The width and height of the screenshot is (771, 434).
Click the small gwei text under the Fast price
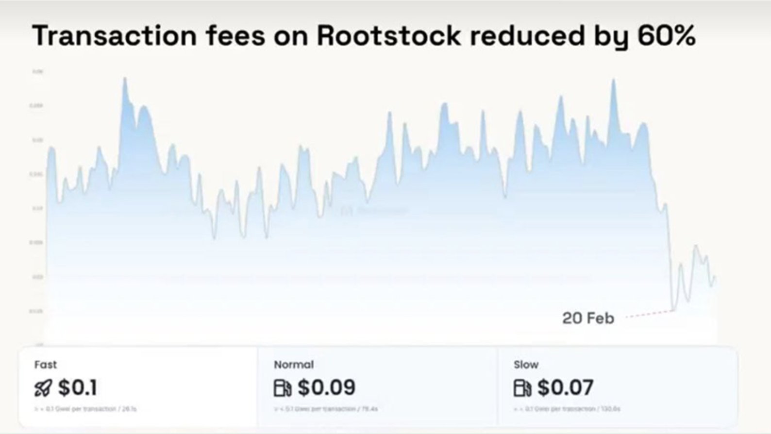85,409
